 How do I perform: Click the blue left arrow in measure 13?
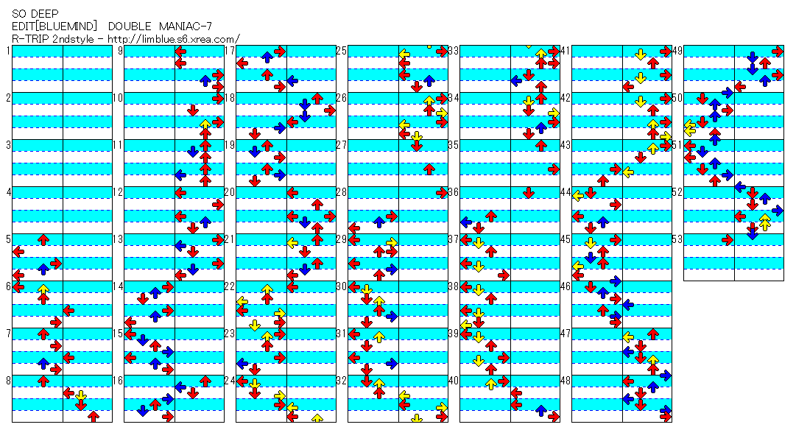(x=180, y=246)
